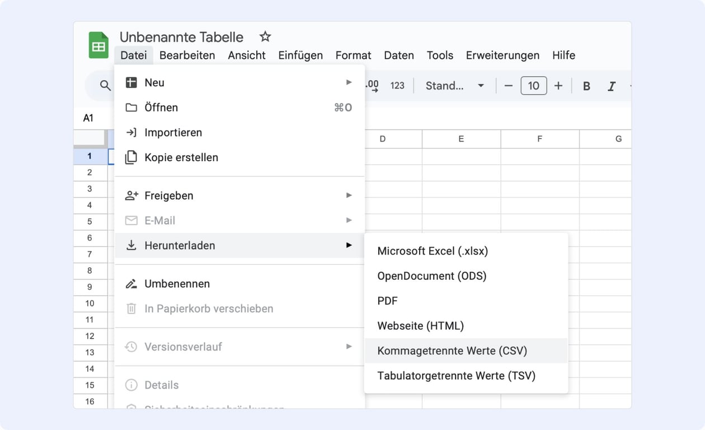
Task: Select column F header
Action: coord(540,139)
